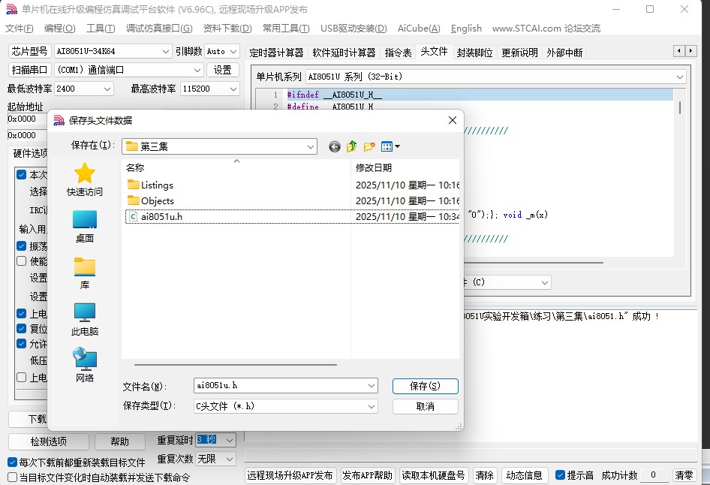This screenshot has height=485, width=710.
Task: Select 此电脑 in the save dialog sidebar
Action: [84, 317]
